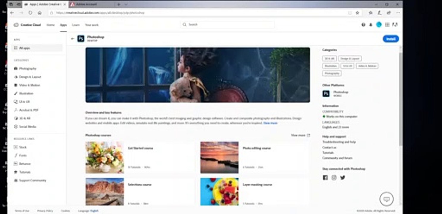Click the blue Install button
The image size is (442, 214).
[391, 39]
